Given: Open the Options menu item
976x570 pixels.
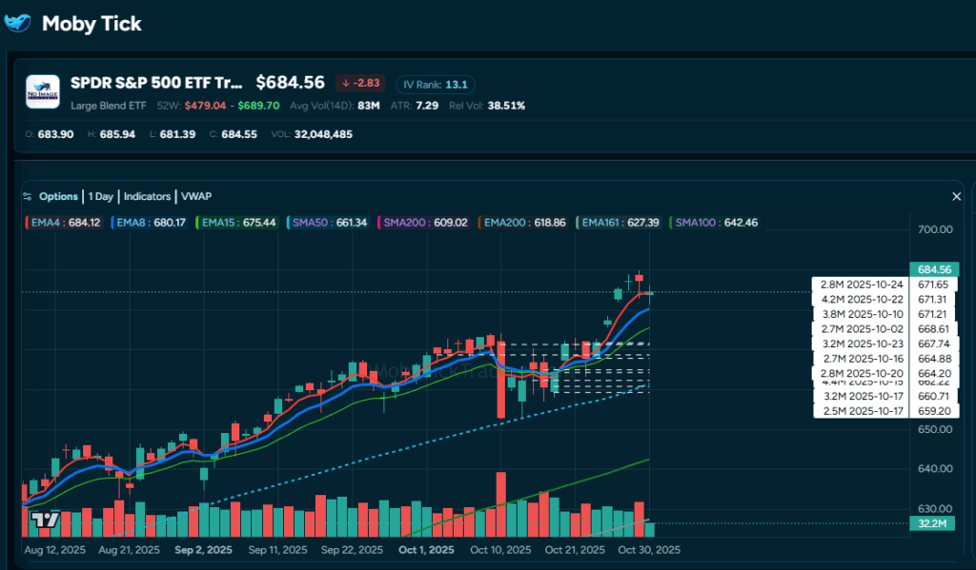Looking at the screenshot, I should click(x=58, y=196).
